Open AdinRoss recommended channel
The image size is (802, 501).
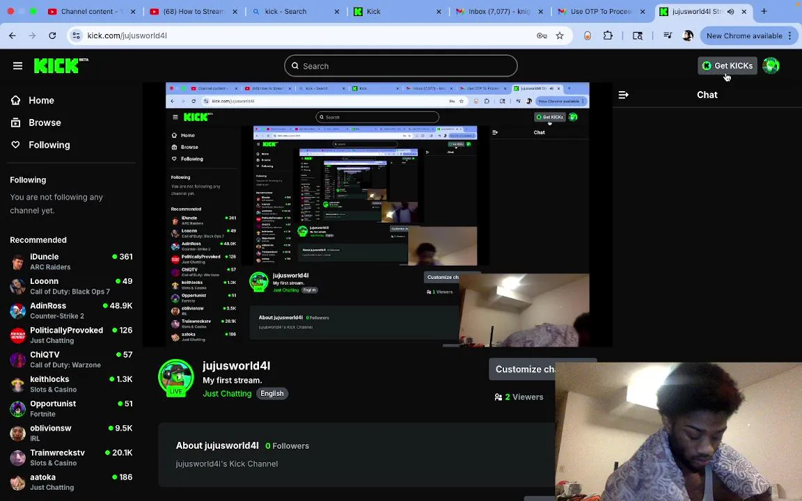[x=71, y=310]
